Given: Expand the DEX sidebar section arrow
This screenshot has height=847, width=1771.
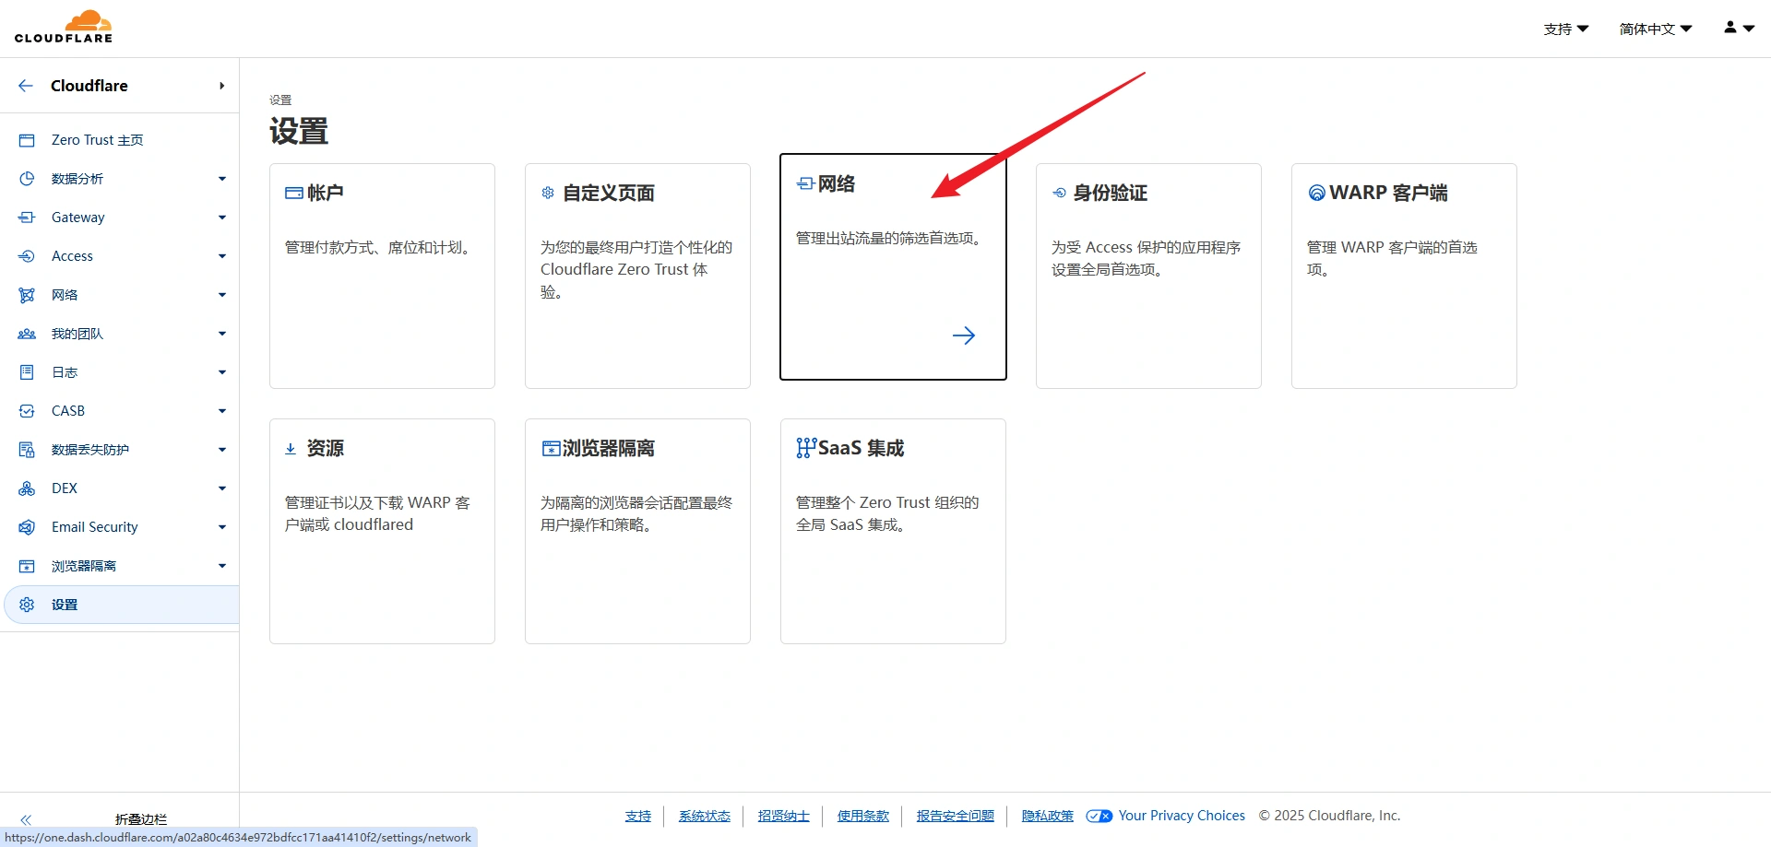Looking at the screenshot, I should click(x=222, y=488).
